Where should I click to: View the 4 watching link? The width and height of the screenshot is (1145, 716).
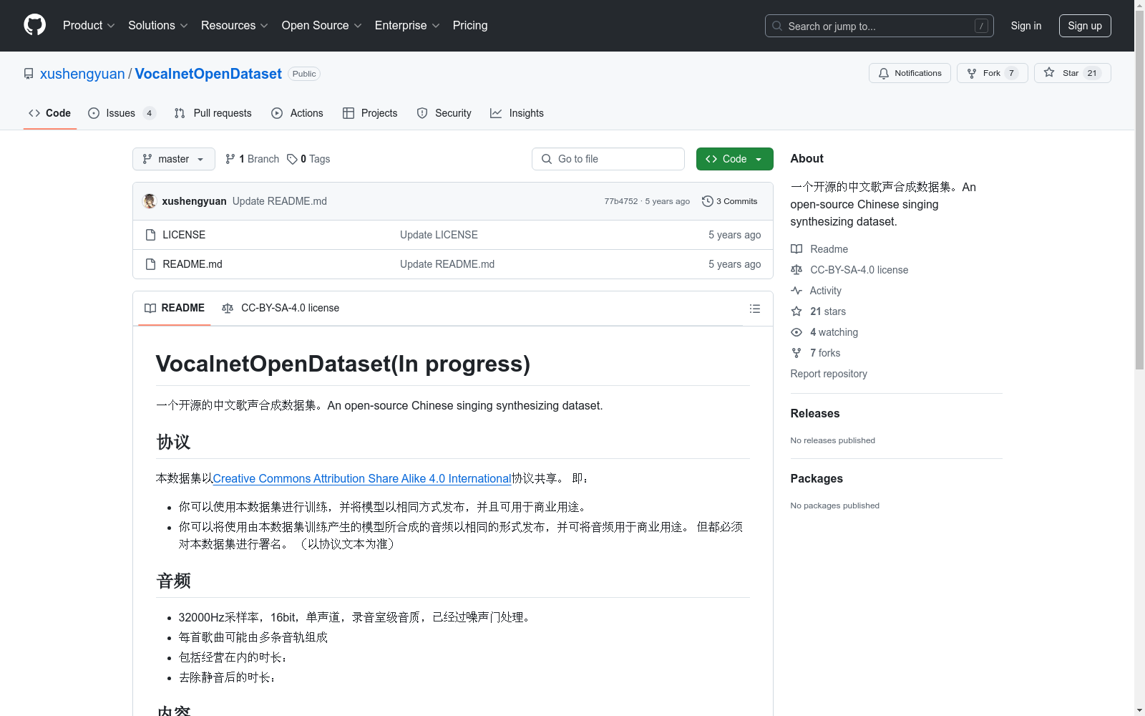coord(824,332)
